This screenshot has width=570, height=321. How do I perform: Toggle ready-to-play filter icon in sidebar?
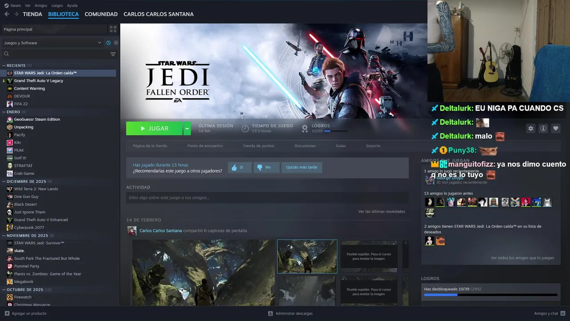[116, 43]
